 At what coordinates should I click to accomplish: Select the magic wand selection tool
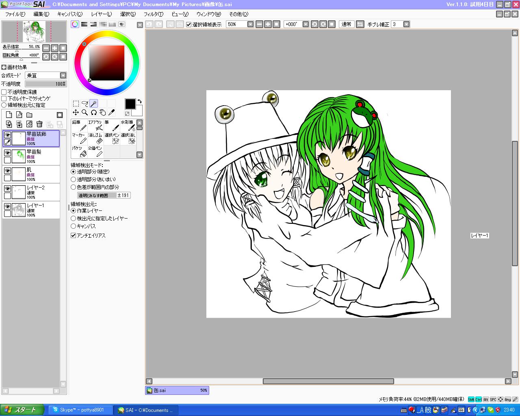94,103
